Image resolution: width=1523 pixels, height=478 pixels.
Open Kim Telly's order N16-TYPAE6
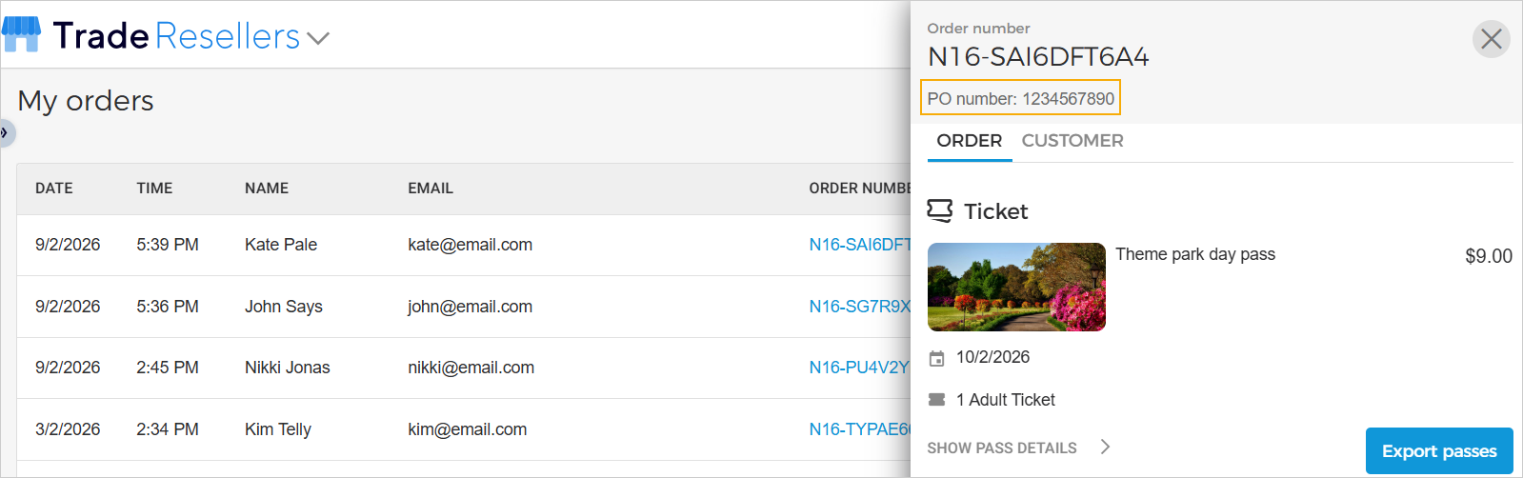(x=859, y=429)
